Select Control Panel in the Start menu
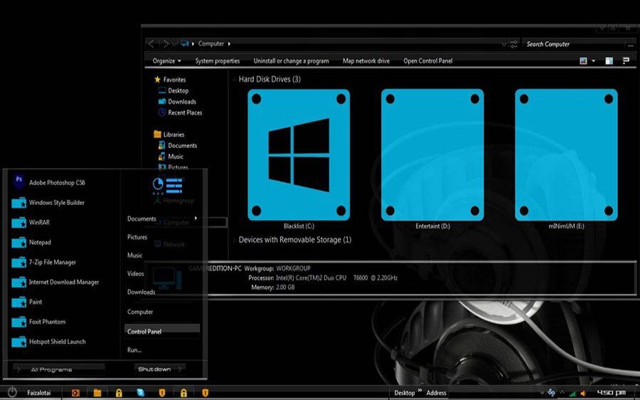640x400 pixels. click(x=144, y=332)
